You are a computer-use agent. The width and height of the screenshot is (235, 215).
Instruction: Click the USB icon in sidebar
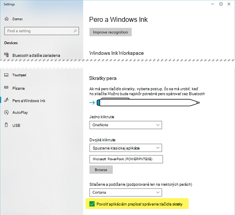click(6, 125)
